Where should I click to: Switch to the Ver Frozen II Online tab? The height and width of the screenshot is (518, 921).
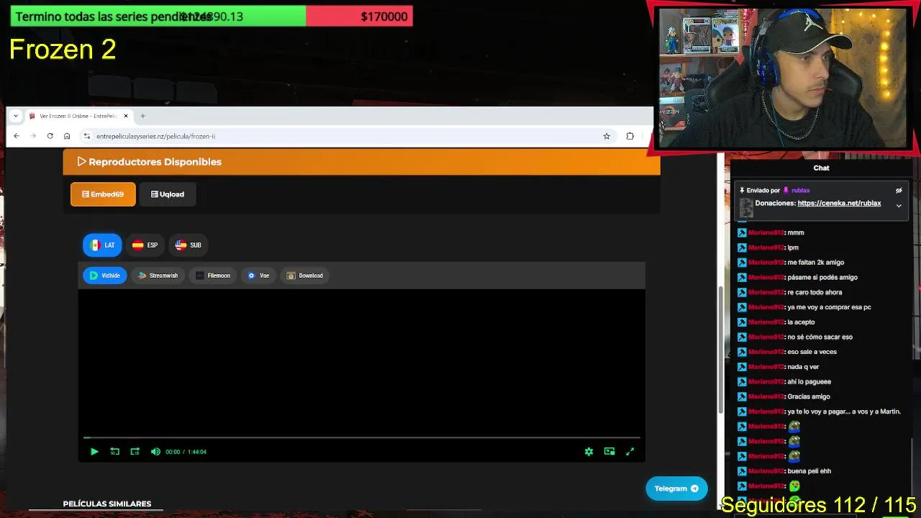click(x=78, y=116)
